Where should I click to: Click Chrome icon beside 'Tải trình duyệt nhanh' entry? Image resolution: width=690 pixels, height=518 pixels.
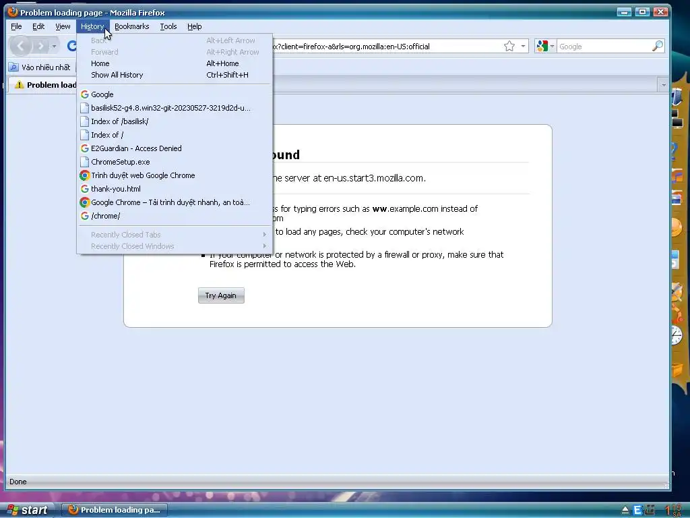(x=84, y=202)
